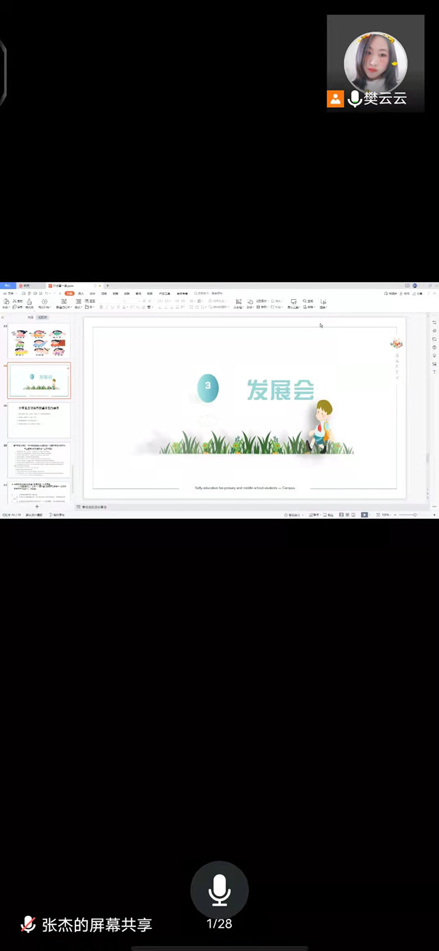This screenshot has height=951, width=439.
Task: Click the zoom in plus icon
Action: tap(434, 515)
